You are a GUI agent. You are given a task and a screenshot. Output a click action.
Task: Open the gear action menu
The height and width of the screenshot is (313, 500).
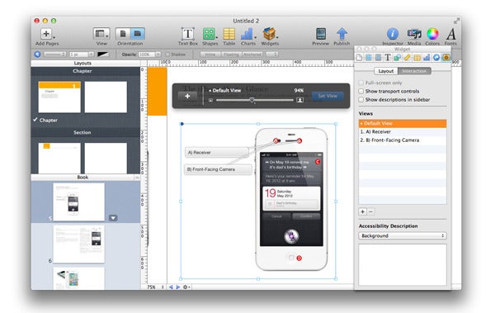[x=186, y=287]
